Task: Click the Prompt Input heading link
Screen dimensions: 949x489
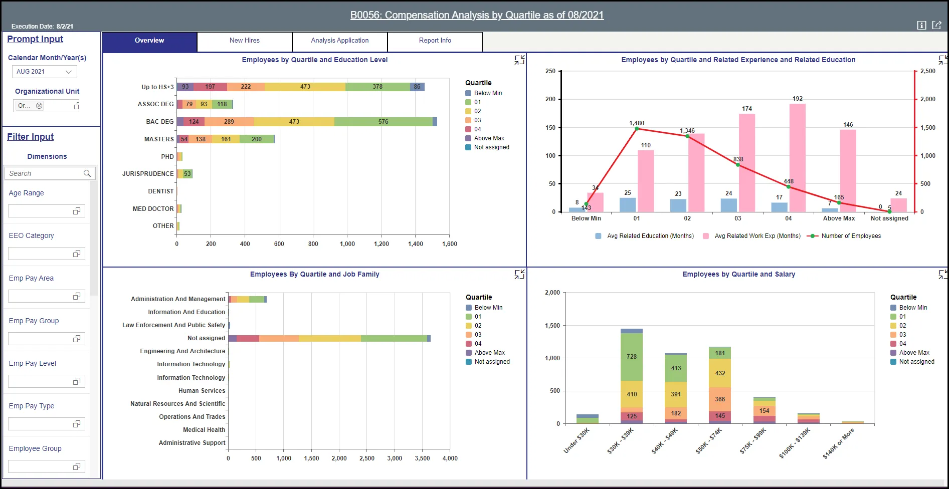Action: (x=35, y=39)
